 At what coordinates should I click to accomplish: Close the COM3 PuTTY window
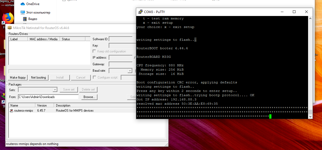[306, 12]
